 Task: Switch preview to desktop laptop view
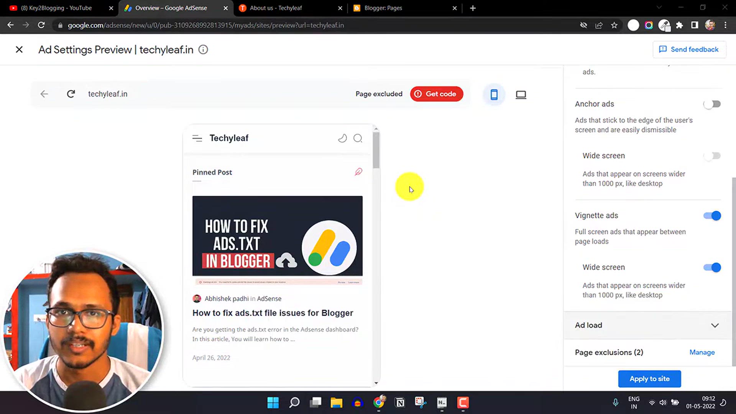(x=521, y=95)
